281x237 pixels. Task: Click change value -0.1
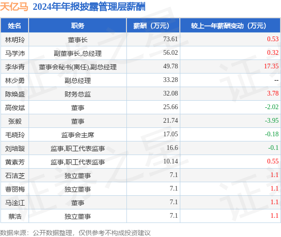coord(274,148)
